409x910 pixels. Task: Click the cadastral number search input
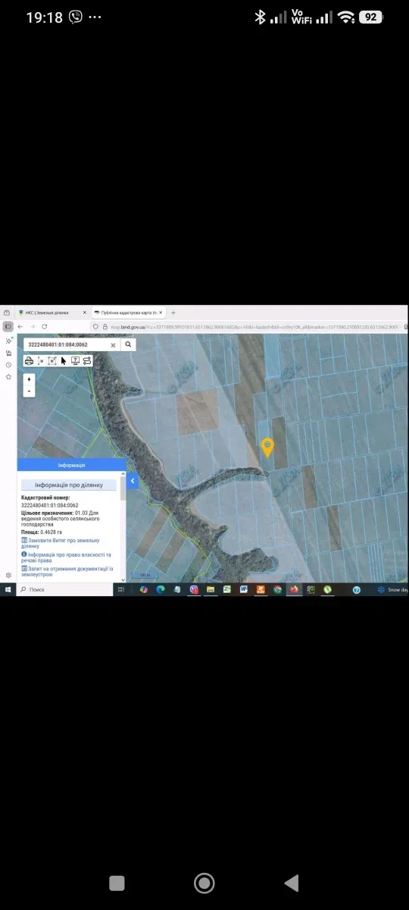[66, 344]
